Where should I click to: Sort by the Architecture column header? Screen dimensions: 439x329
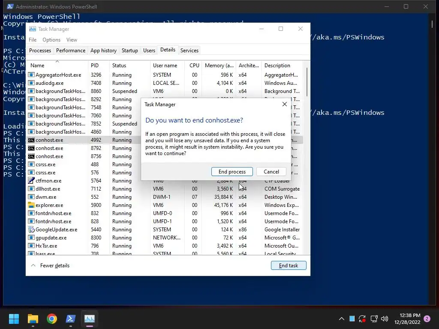tap(249, 66)
